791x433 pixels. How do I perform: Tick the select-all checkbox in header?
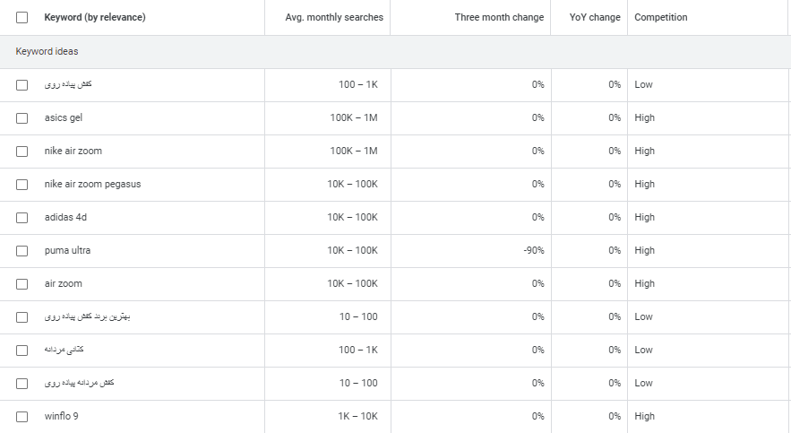coord(22,18)
